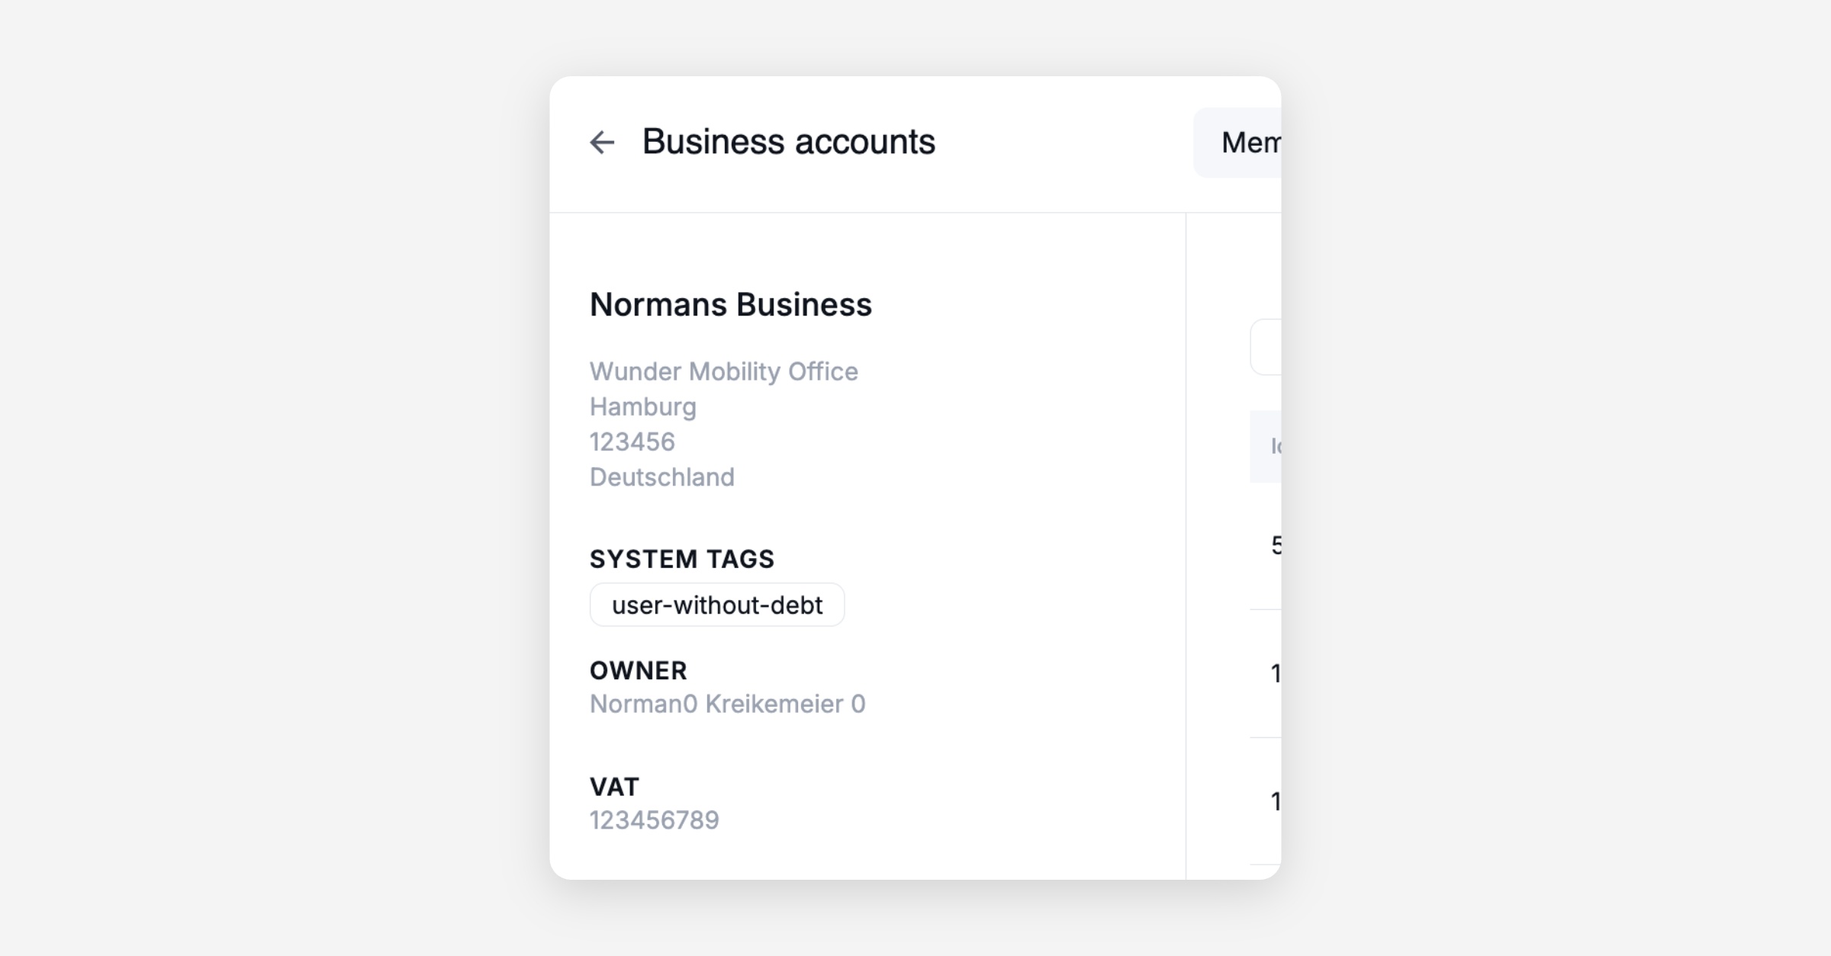Open owner Norman0 Kreikemeier 0
Viewport: 1831px width, 956px height.
click(727, 704)
